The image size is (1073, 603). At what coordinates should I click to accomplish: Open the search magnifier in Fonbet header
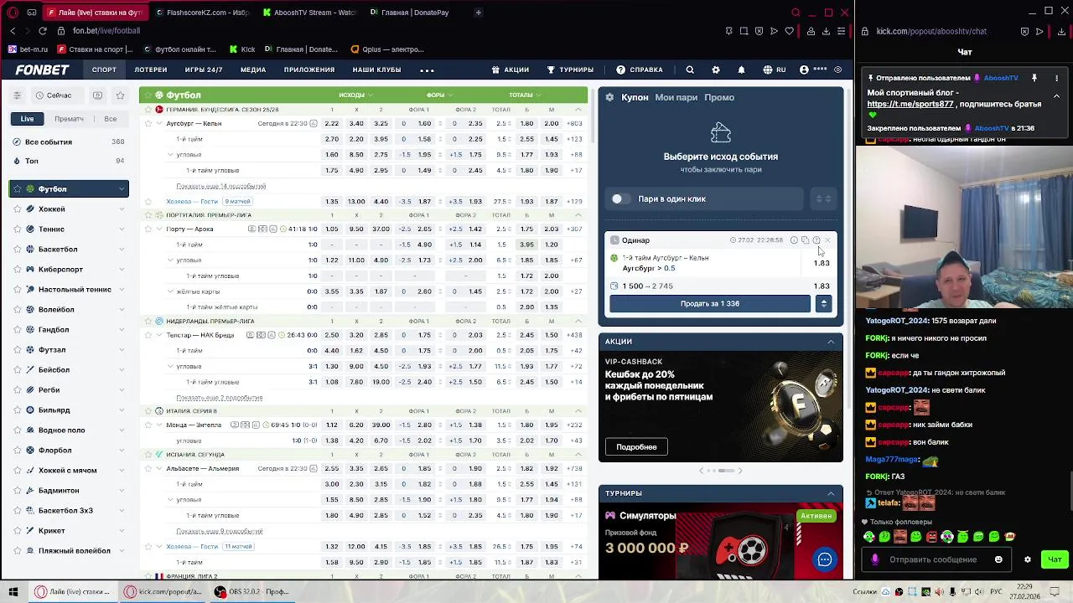coord(690,70)
